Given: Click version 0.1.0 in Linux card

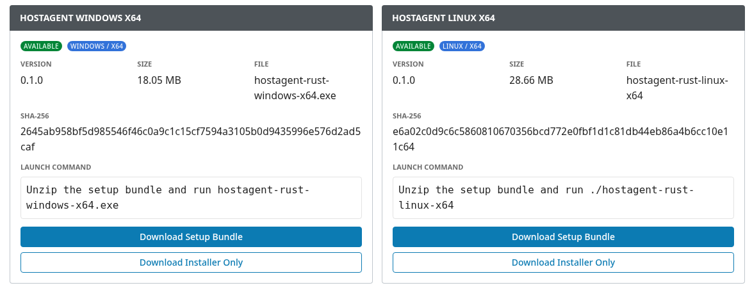Looking at the screenshot, I should tap(404, 80).
